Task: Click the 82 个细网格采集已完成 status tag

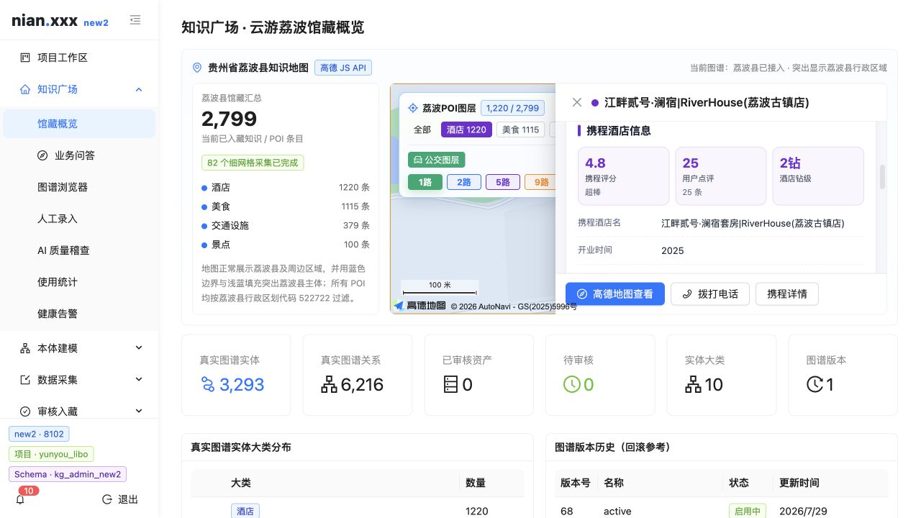Action: point(253,163)
